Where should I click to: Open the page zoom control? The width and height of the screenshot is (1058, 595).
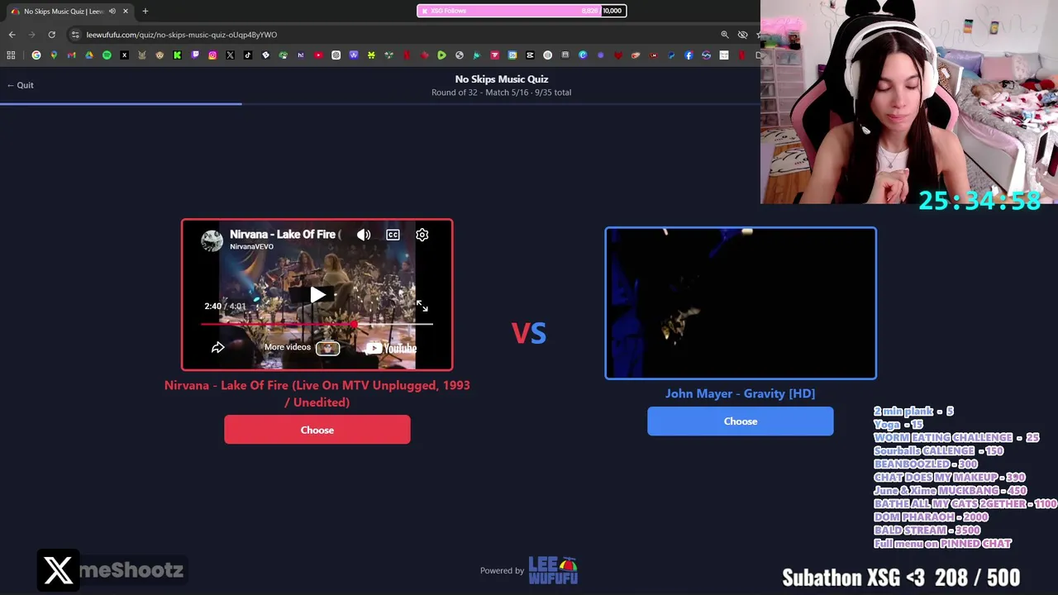[x=725, y=35]
